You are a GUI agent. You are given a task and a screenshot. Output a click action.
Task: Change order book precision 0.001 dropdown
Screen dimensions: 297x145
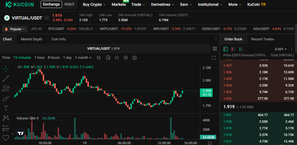click(x=281, y=49)
